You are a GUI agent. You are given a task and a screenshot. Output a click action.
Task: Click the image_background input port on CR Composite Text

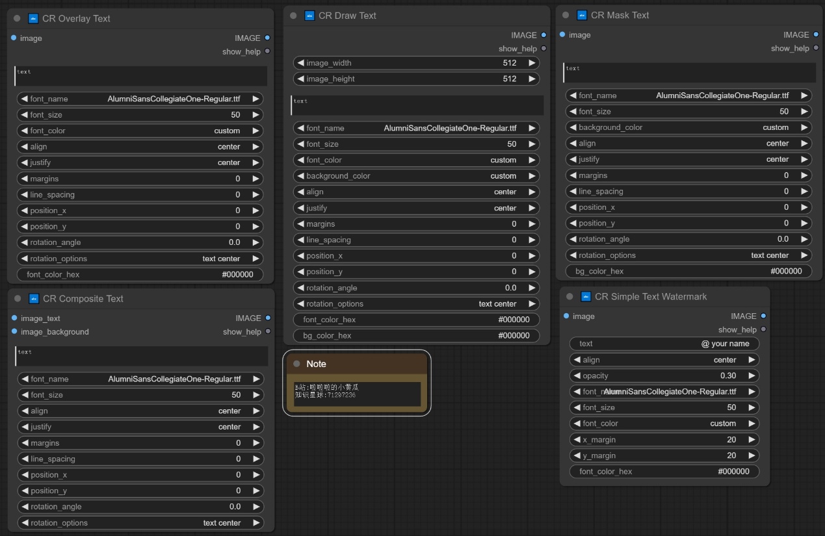pos(14,332)
